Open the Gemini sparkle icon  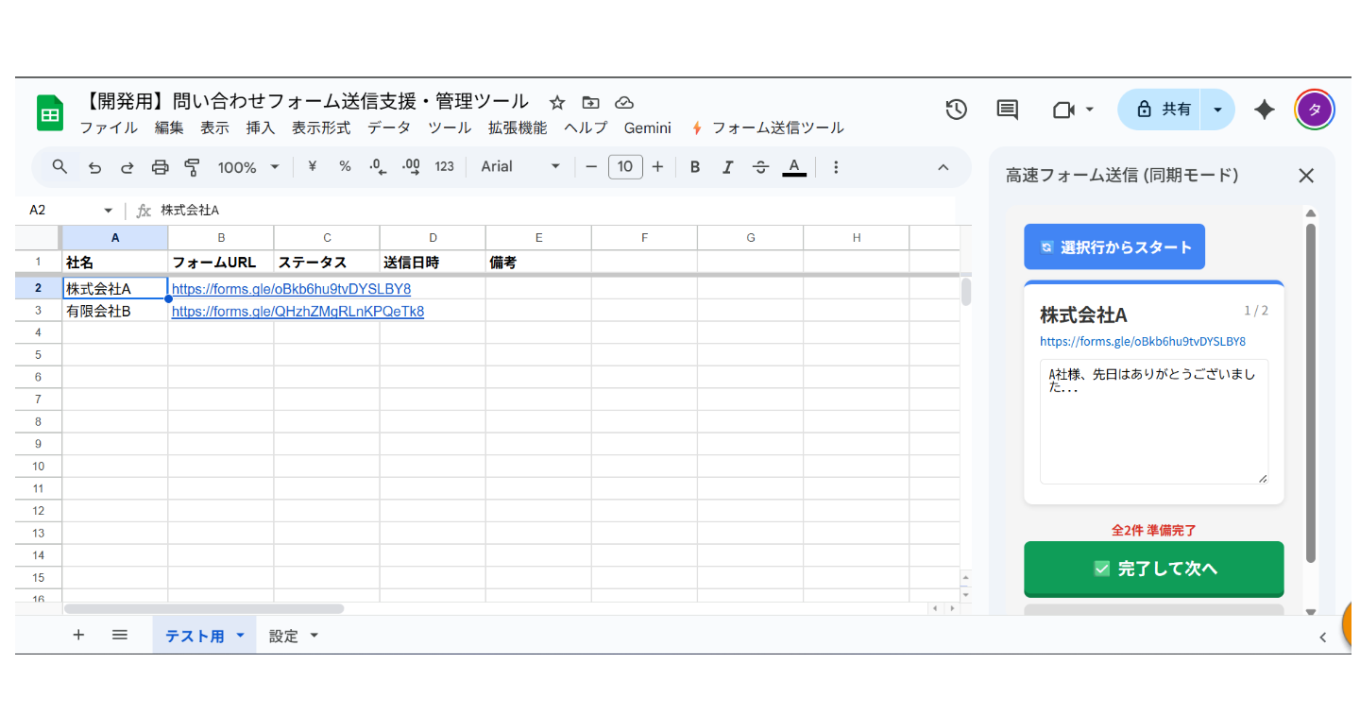(x=1264, y=110)
